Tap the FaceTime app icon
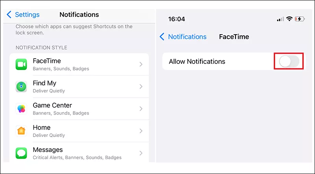Screen dimensions: 315x174 point(21,65)
